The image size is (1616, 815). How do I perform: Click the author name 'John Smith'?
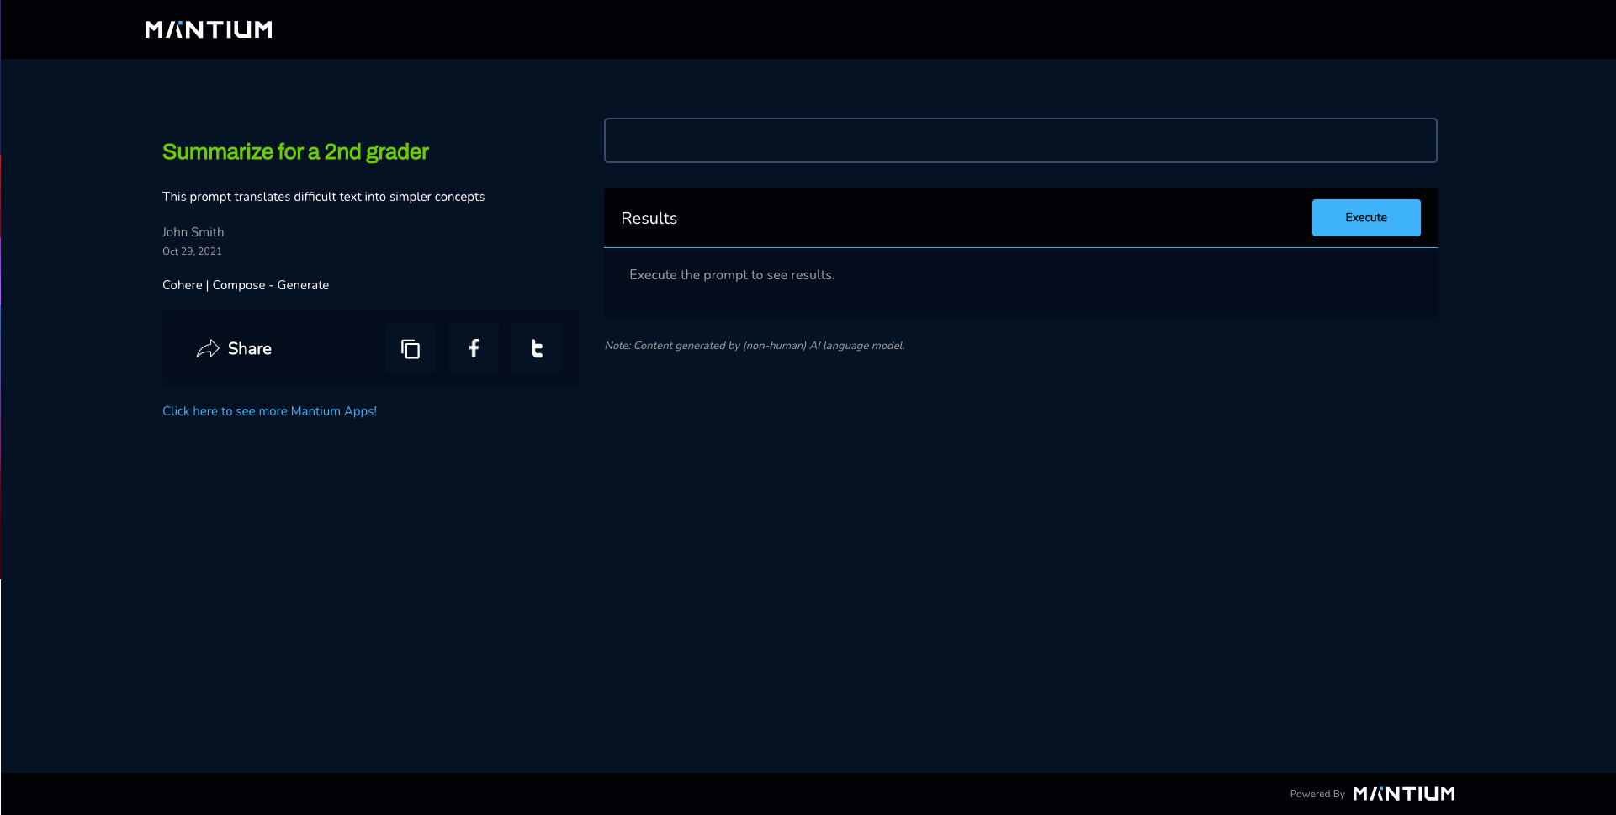pyautogui.click(x=193, y=232)
